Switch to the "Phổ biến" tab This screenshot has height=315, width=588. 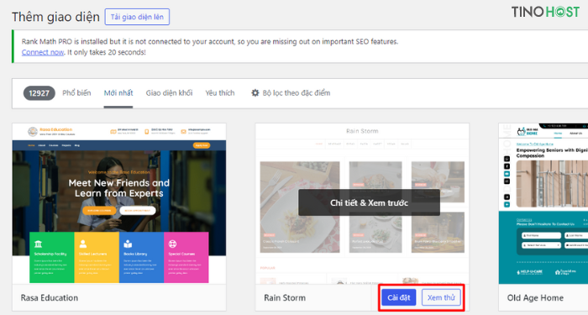tap(76, 93)
